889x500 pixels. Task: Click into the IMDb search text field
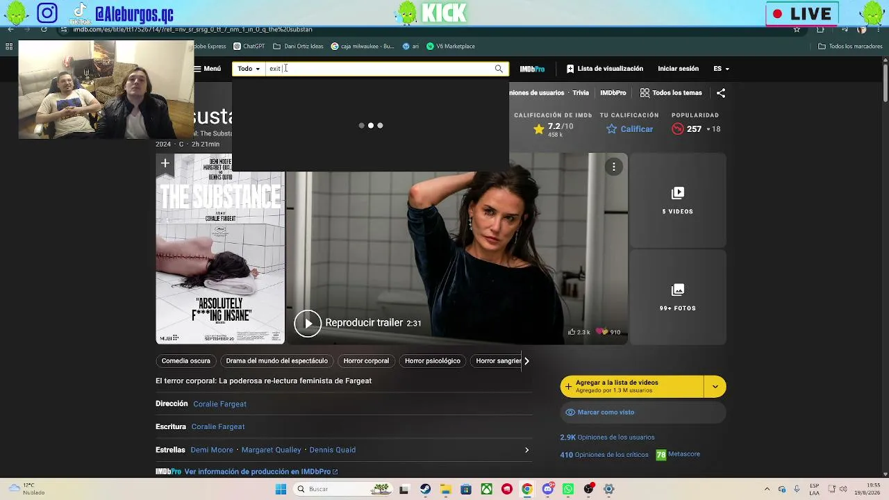pos(379,69)
